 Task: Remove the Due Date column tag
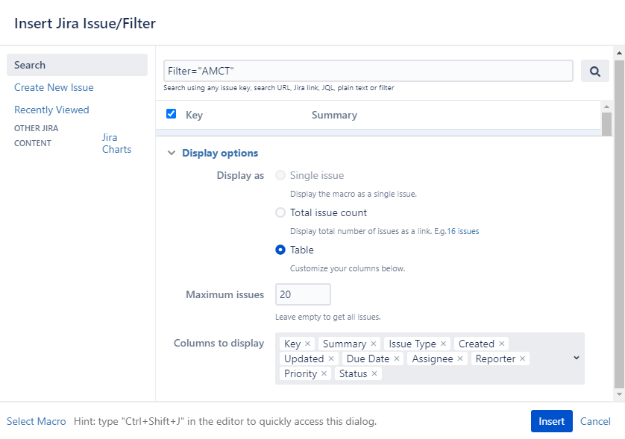pyautogui.click(x=397, y=359)
